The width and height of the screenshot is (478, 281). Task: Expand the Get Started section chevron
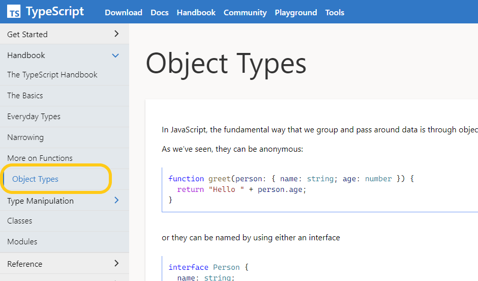(x=116, y=34)
